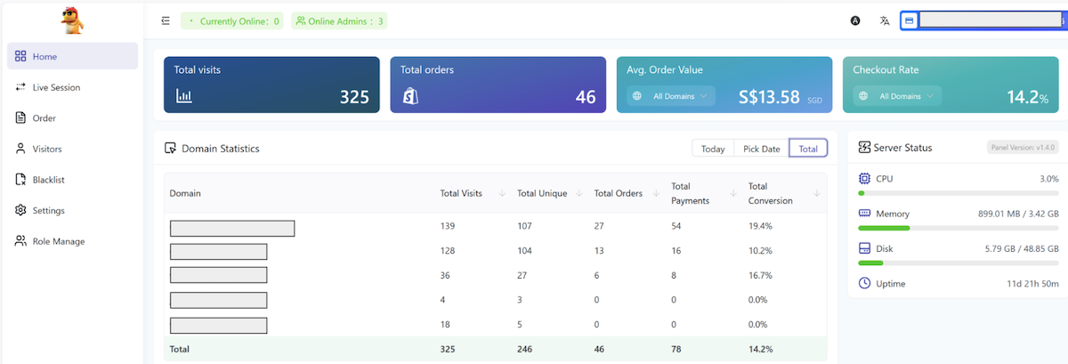1068x364 pixels.
Task: Click the Total row 246 unique value
Action: tap(525, 350)
